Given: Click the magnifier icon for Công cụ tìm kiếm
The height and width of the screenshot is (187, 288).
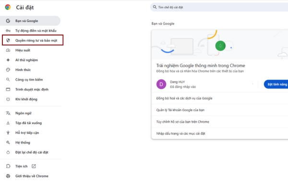Looking at the screenshot, I should point(8,80).
